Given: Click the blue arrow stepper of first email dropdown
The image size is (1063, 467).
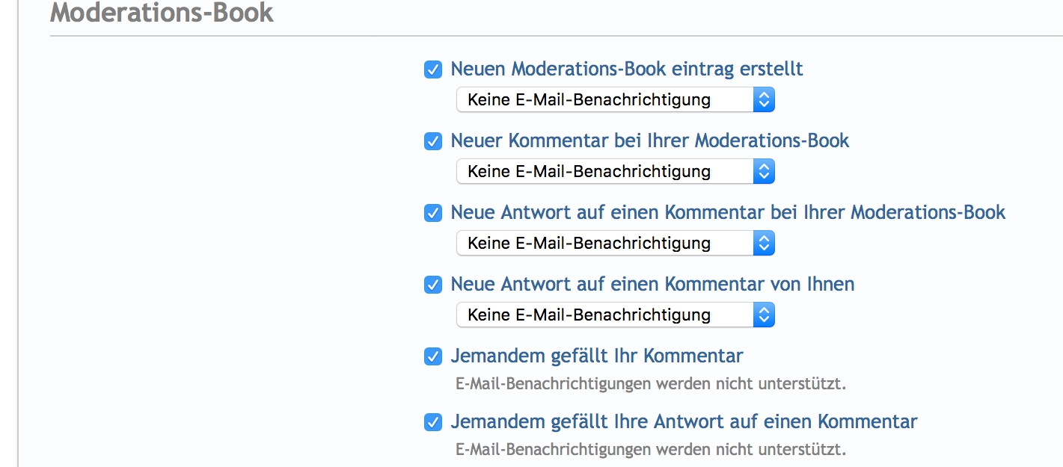Looking at the screenshot, I should click(763, 99).
